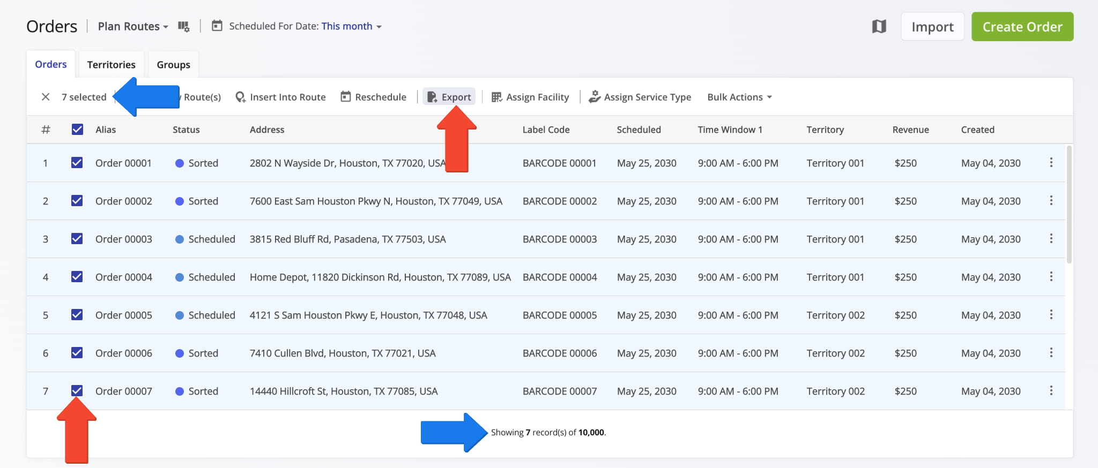Screen dimensions: 1098x468
Task: Click Territory 002 in Order 00006 row
Action: tap(835, 353)
